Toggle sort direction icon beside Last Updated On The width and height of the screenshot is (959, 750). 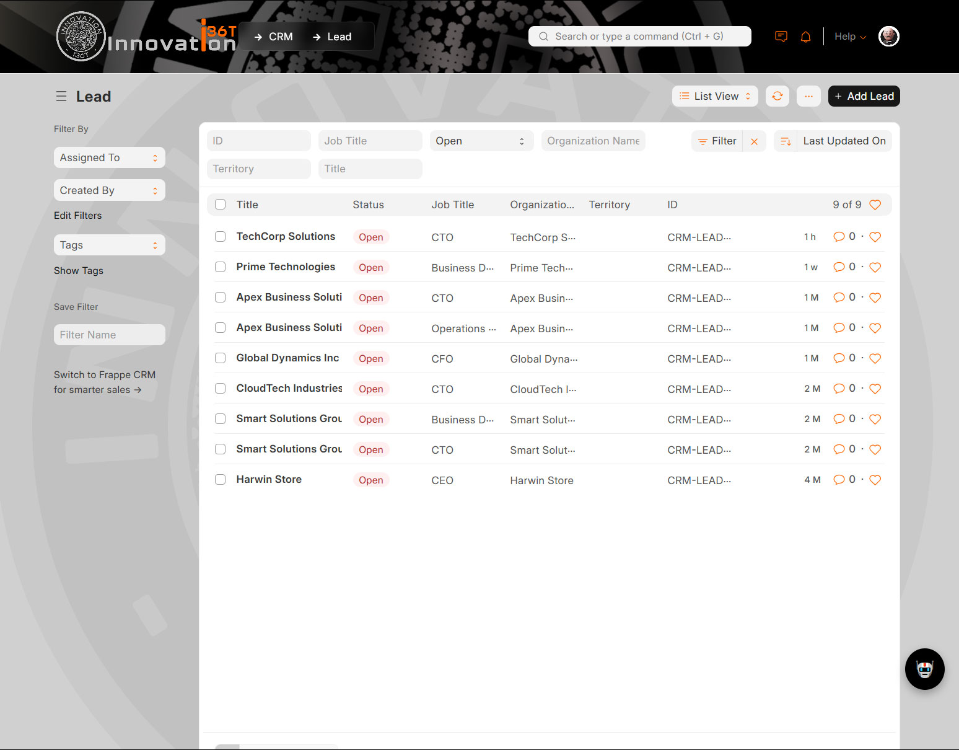coord(786,141)
